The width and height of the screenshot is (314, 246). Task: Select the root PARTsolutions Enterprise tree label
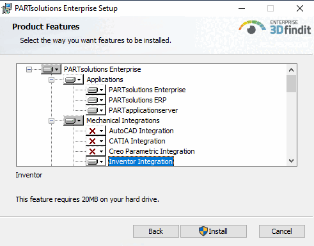click(x=102, y=69)
